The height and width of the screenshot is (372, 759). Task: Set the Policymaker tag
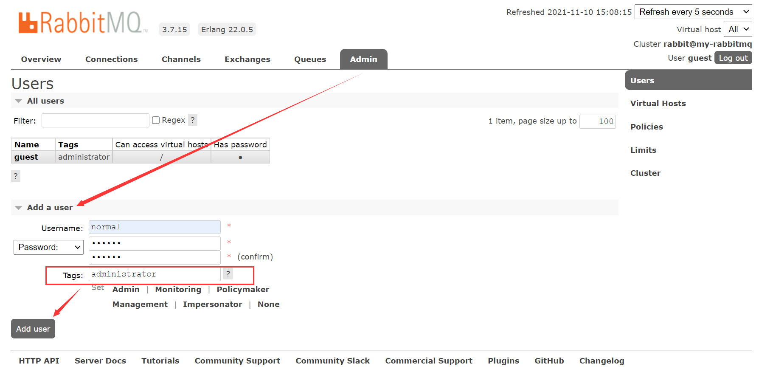[x=243, y=289]
